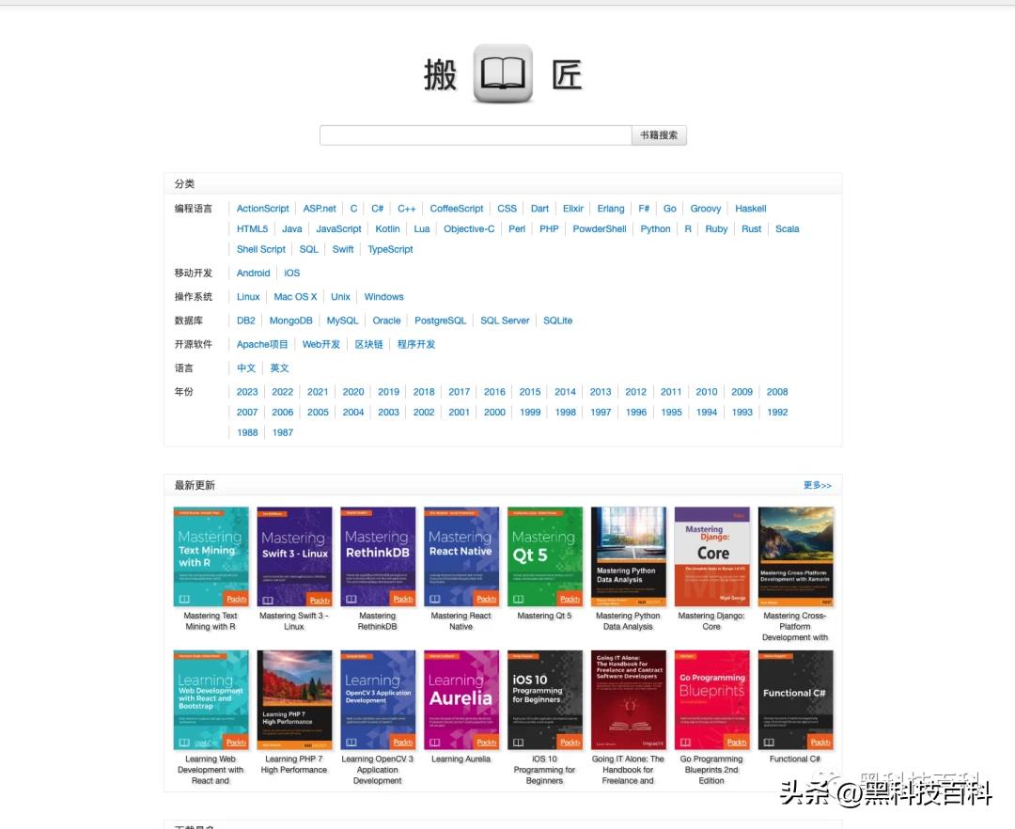Screen dimensions: 1015x829
Task: Open Mastering Python Data Analysis cover
Action: tap(629, 556)
